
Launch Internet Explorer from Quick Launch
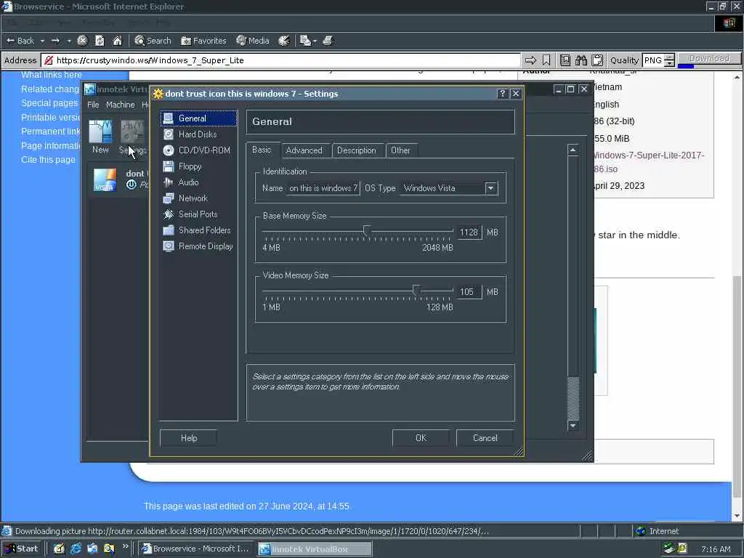tap(76, 549)
